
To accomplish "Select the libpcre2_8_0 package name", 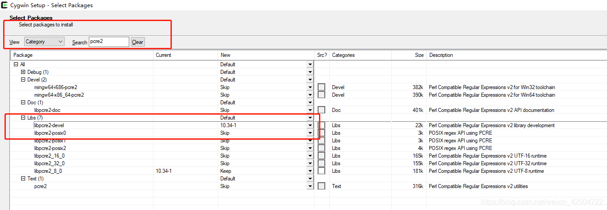I will pos(48,171).
